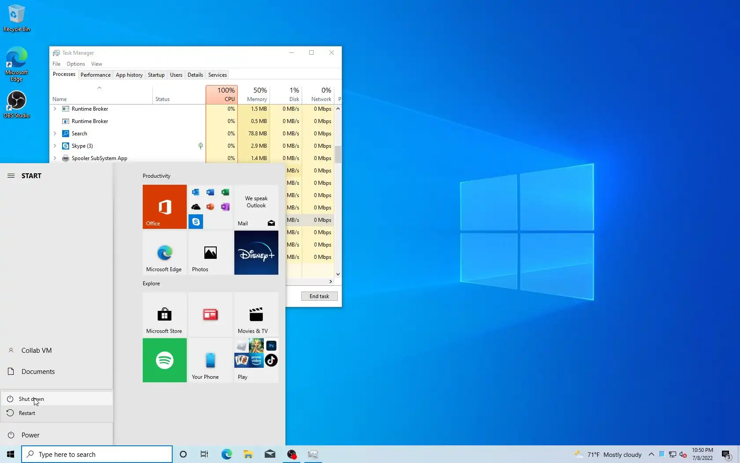
Task: Click the Task Manager scroll-up arrow
Action: (x=338, y=108)
